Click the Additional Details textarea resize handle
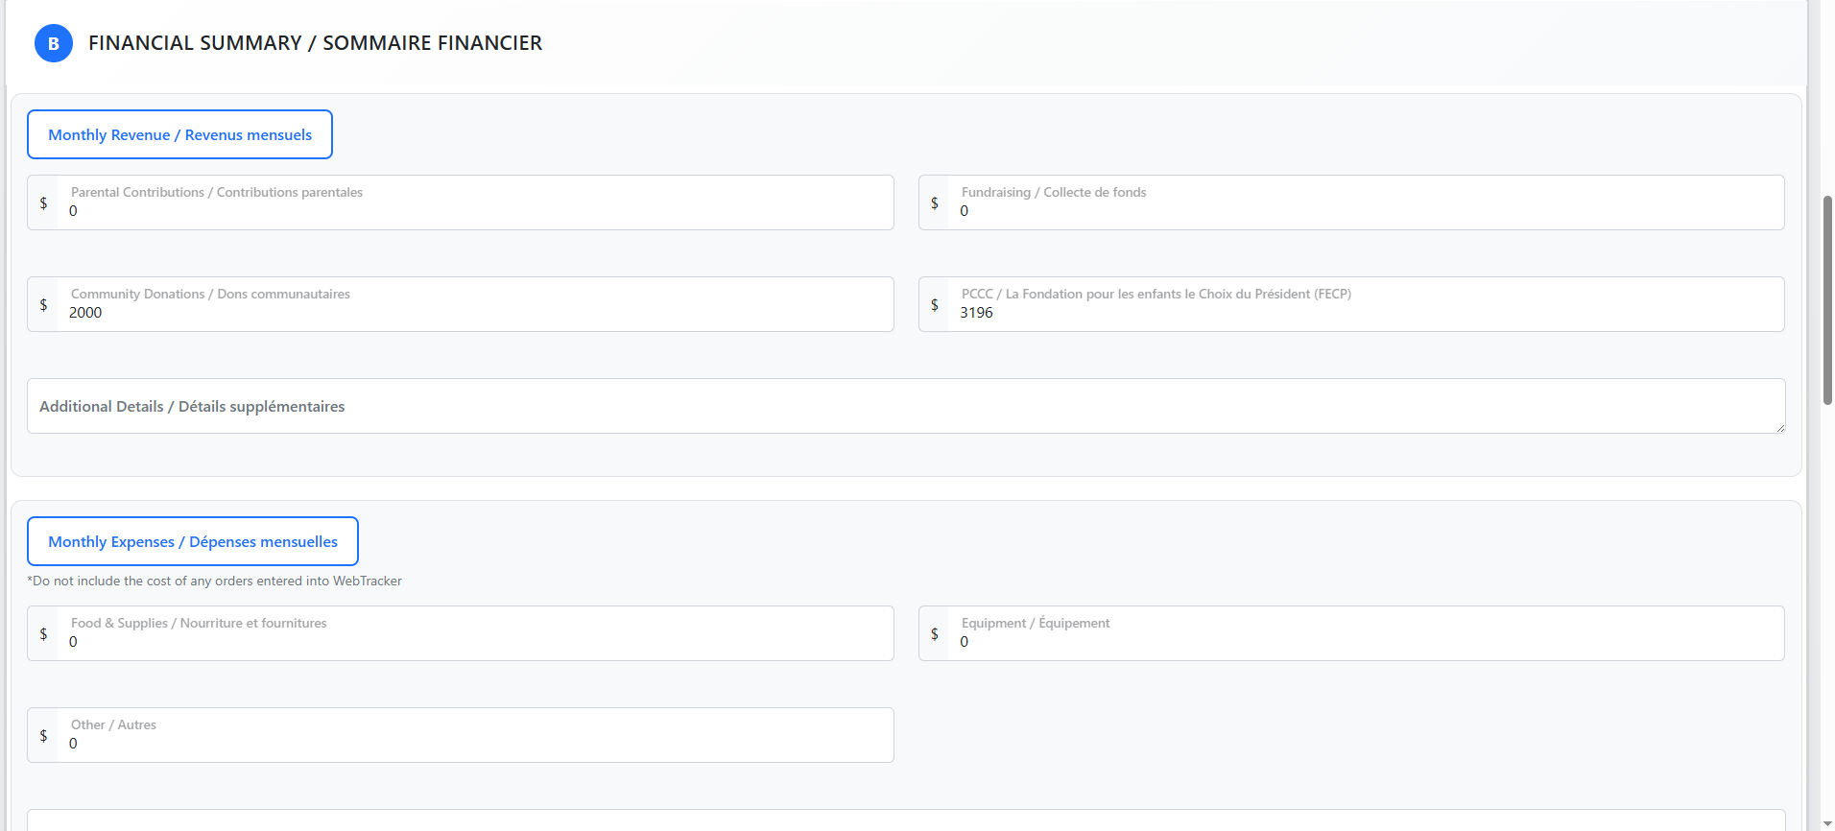Screen dimensions: 1835x831 click(1780, 428)
